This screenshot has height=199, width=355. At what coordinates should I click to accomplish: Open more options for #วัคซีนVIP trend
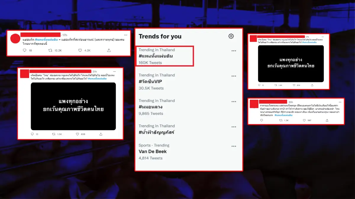tap(234, 76)
